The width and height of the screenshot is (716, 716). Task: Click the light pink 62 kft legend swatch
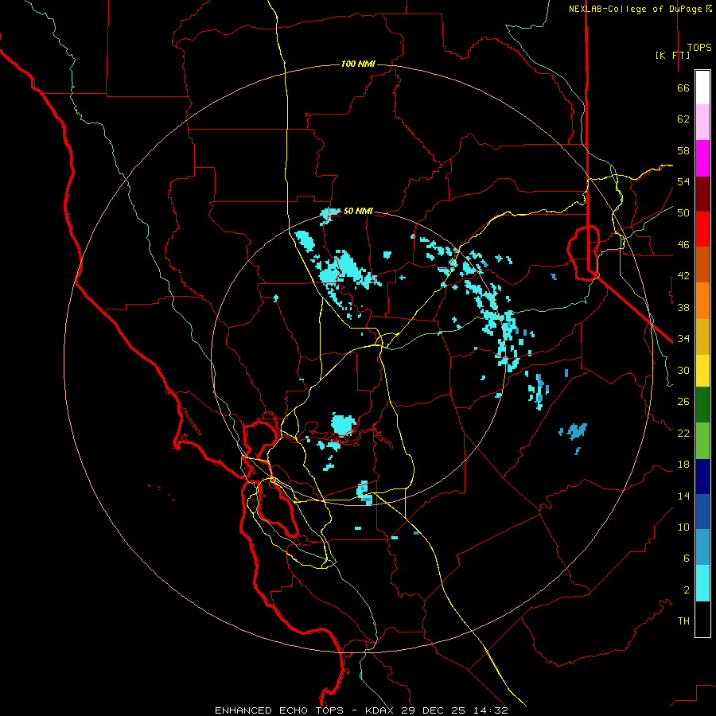click(x=702, y=122)
